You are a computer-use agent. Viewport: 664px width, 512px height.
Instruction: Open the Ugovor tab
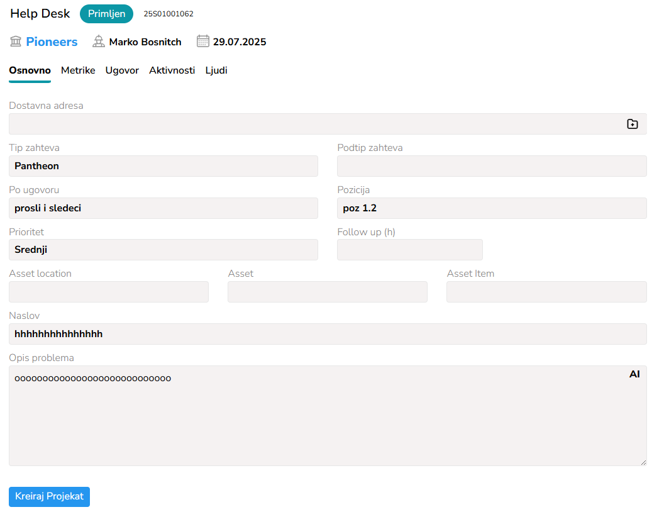(122, 70)
